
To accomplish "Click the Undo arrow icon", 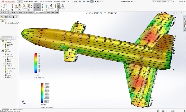I will 87,2.
